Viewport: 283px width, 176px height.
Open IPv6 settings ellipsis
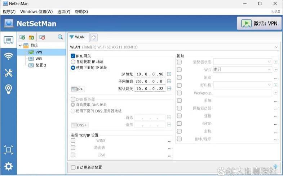point(169,156)
